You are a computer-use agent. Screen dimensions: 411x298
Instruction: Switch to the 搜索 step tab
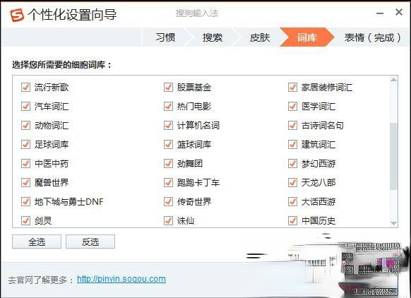click(x=213, y=37)
